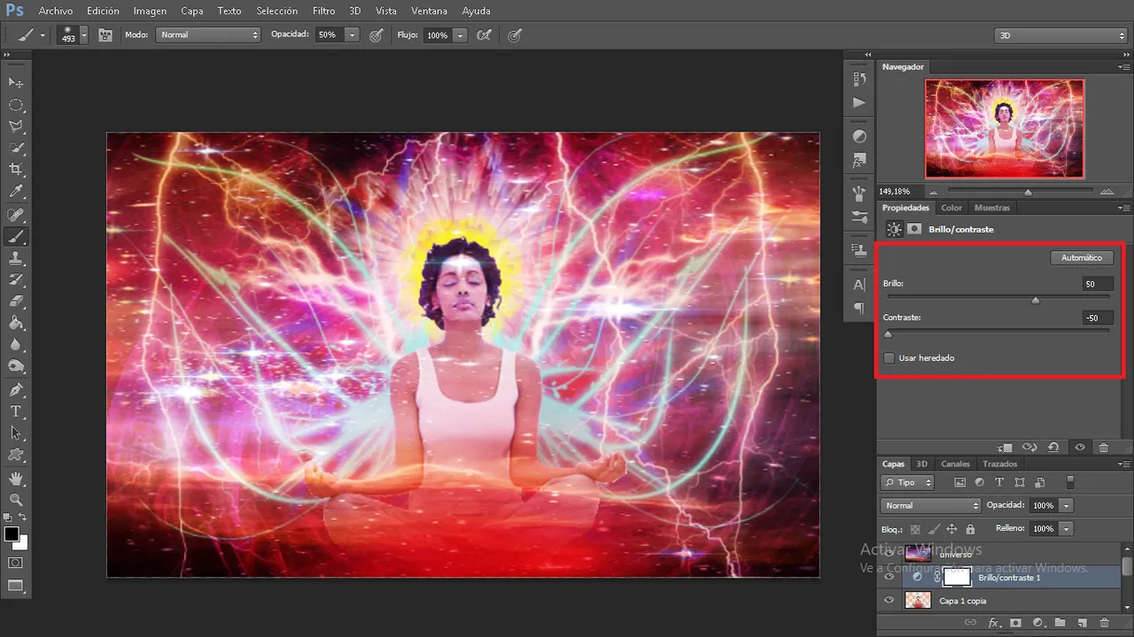Screen dimensions: 1134x637
Task: Open the brush Modo dropdown
Action: tap(208, 35)
